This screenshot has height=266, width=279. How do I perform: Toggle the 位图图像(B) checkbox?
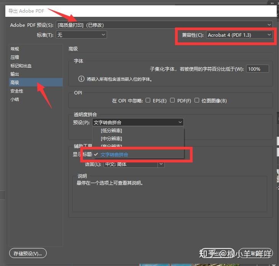click(x=196, y=100)
